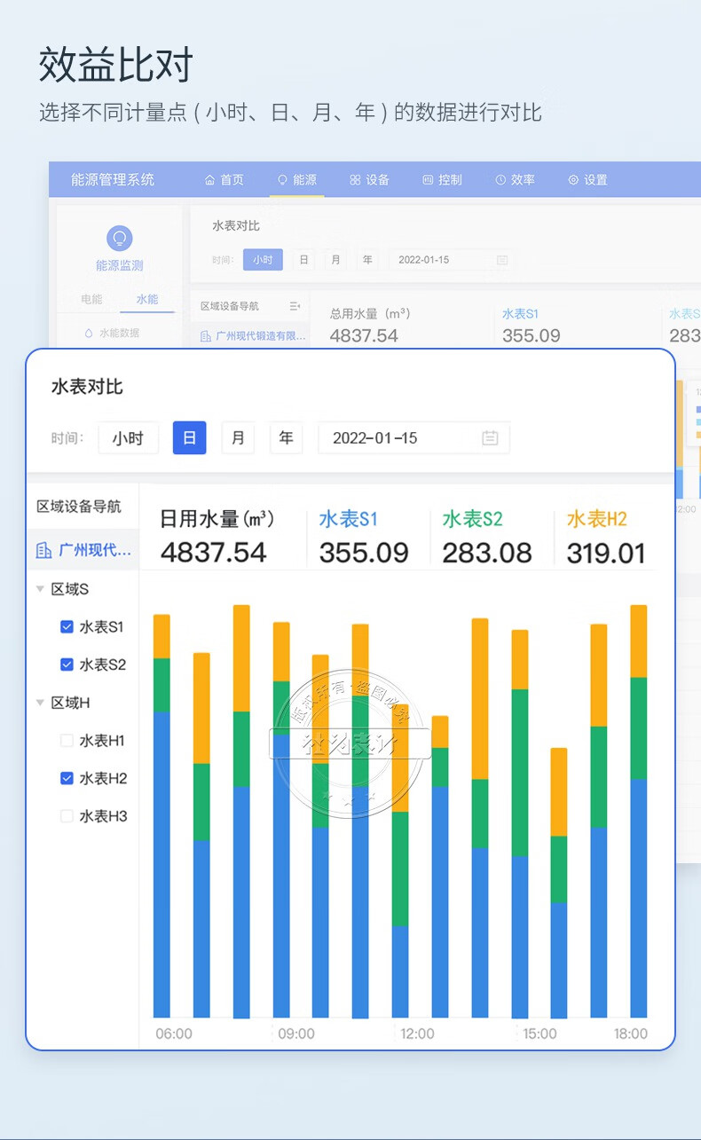Check the 水表H1 checkbox

pyautogui.click(x=67, y=740)
